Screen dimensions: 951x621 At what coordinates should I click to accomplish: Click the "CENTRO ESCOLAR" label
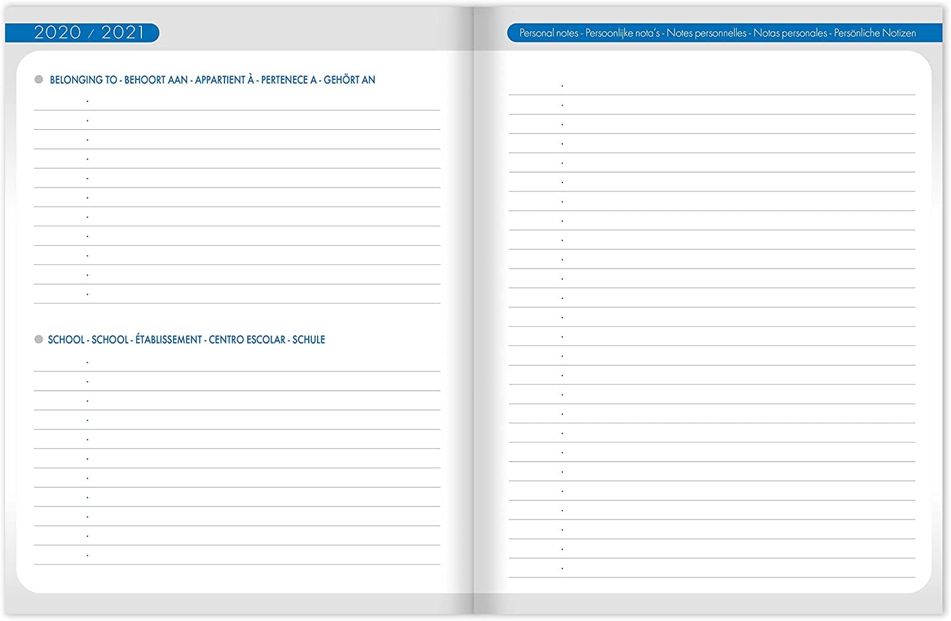[x=247, y=340]
